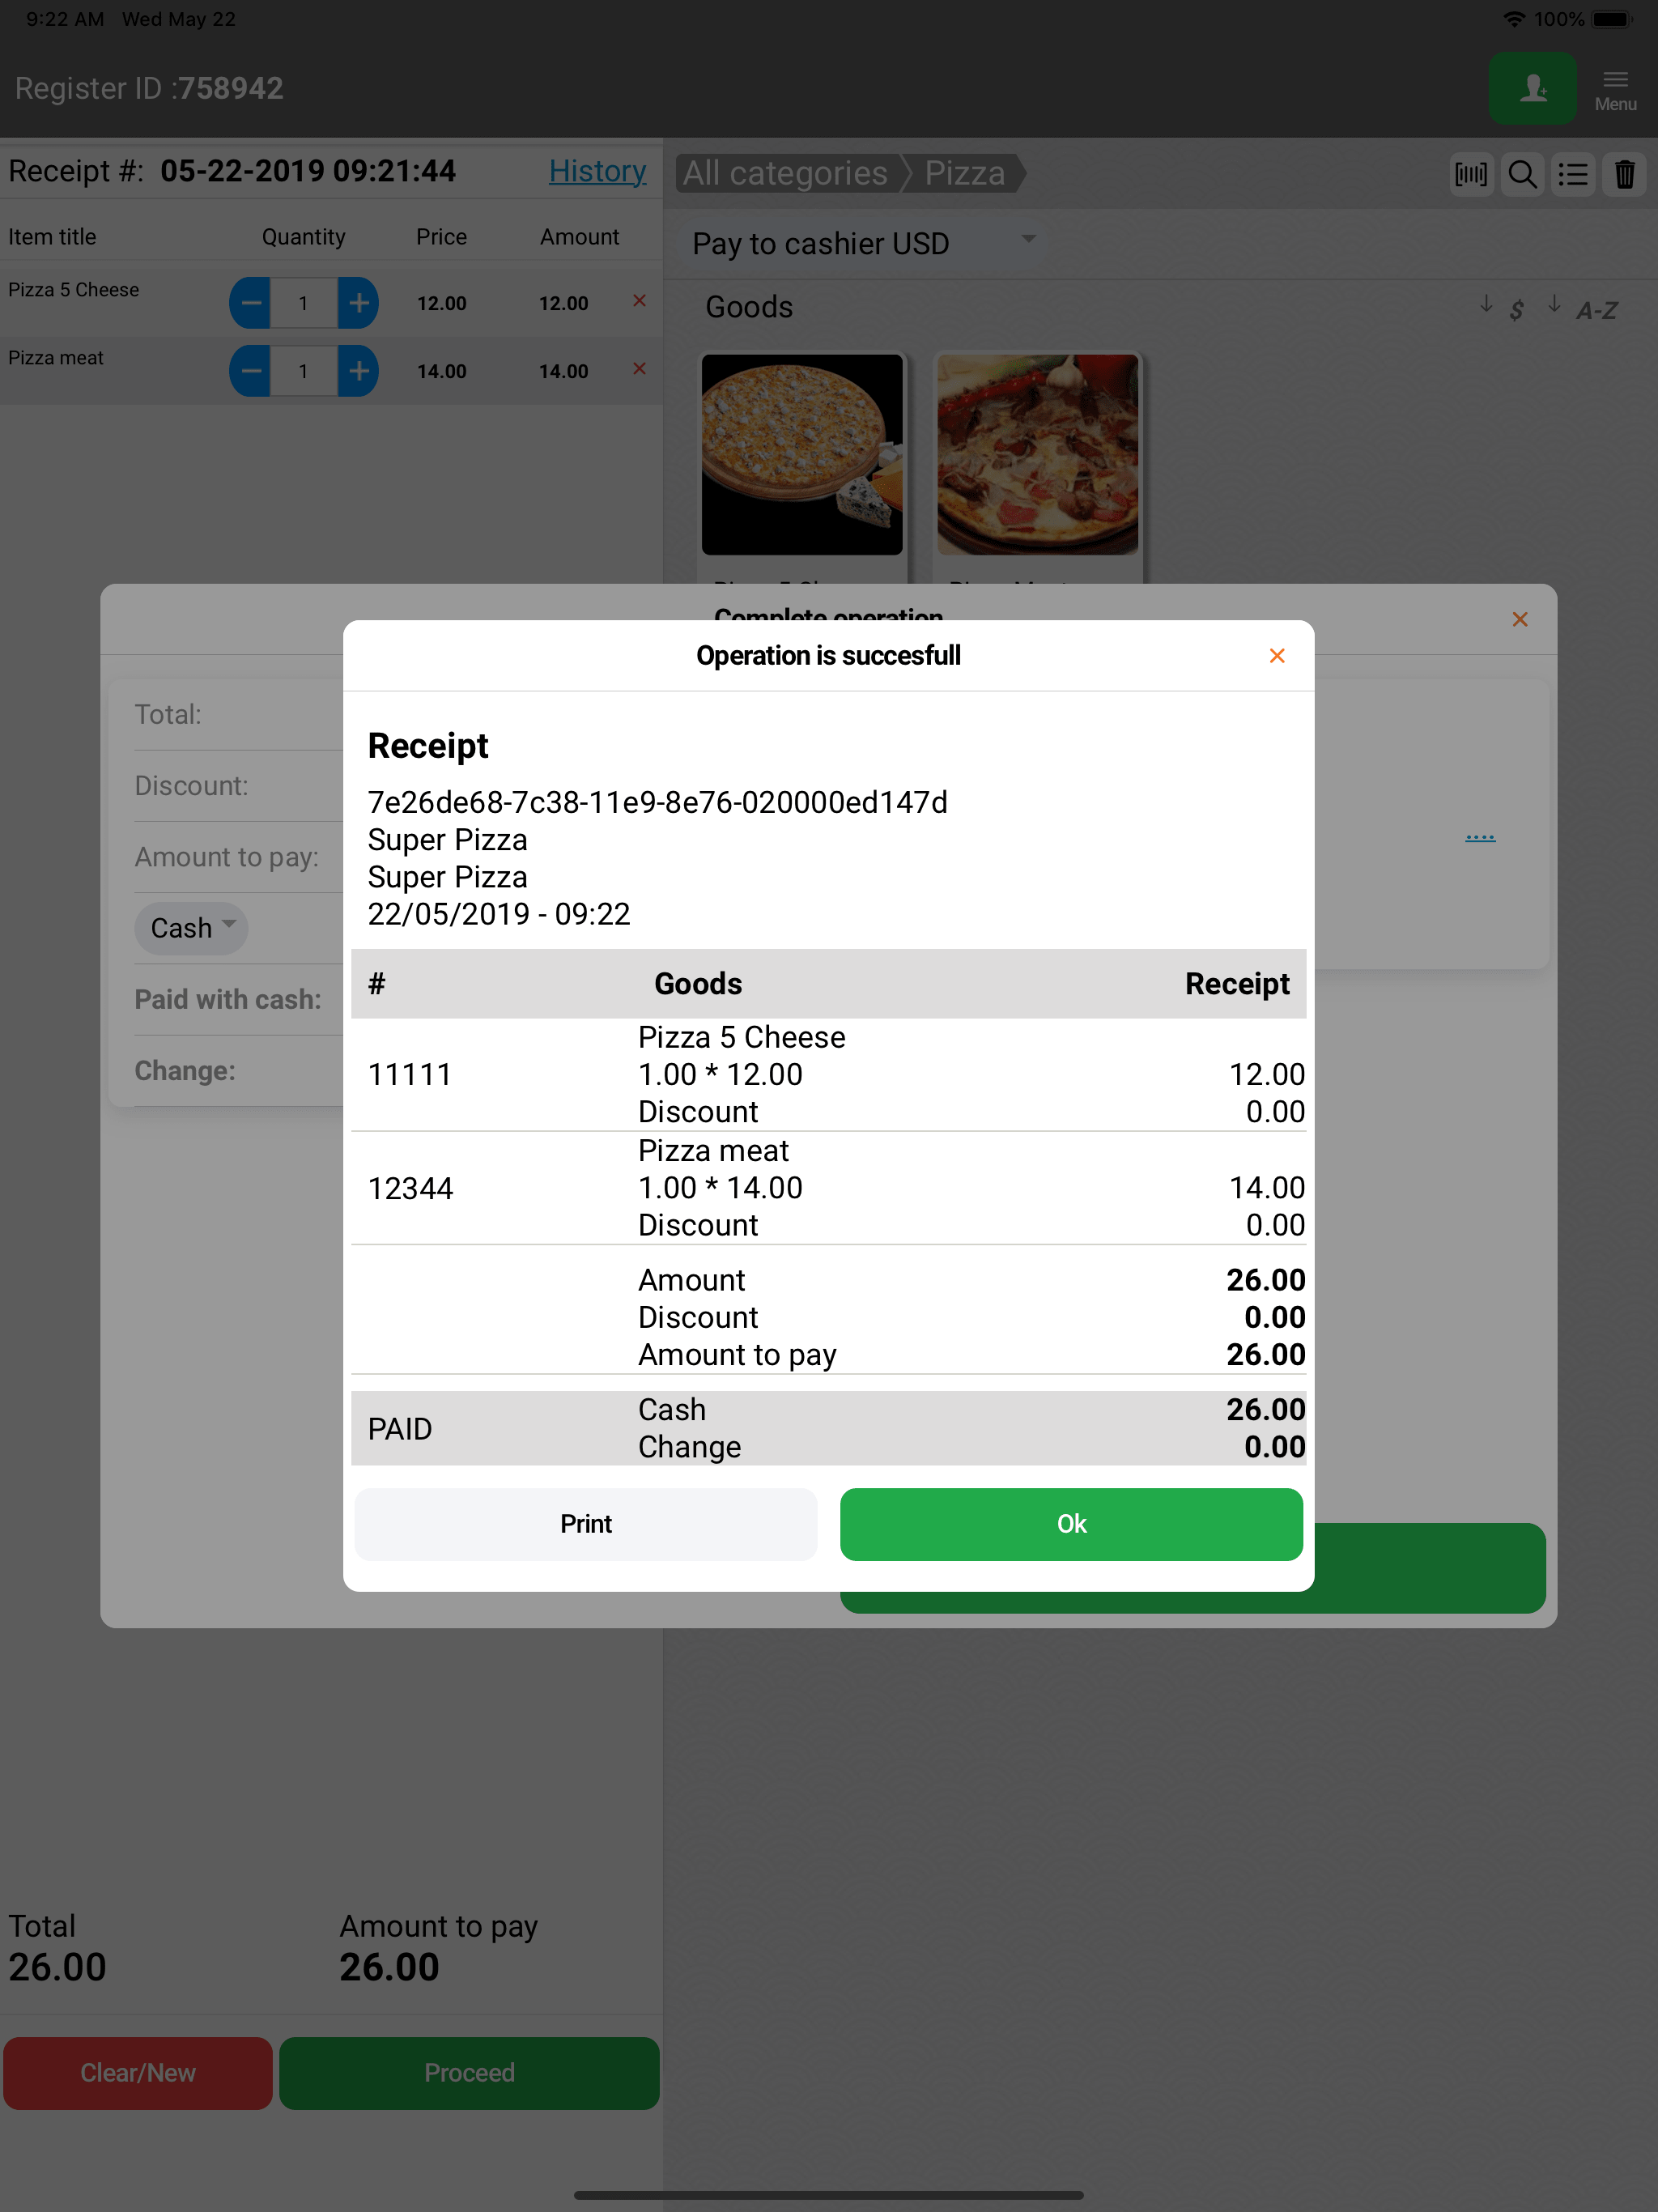Viewport: 1658px width, 2212px height.
Task: Tap the barcode scanner icon
Action: [x=1470, y=175]
